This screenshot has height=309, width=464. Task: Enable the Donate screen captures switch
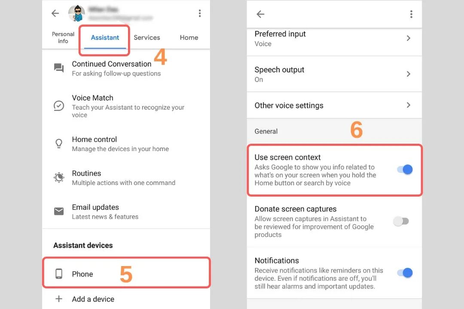(x=401, y=221)
